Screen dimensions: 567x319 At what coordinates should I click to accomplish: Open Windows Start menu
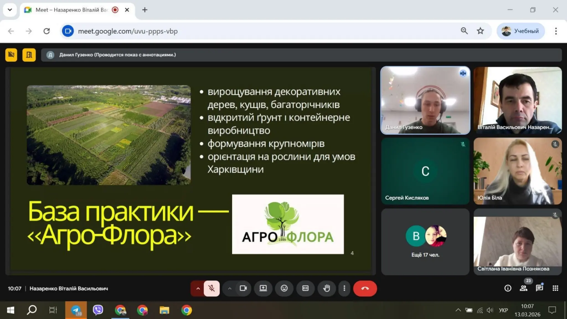pos(11,310)
